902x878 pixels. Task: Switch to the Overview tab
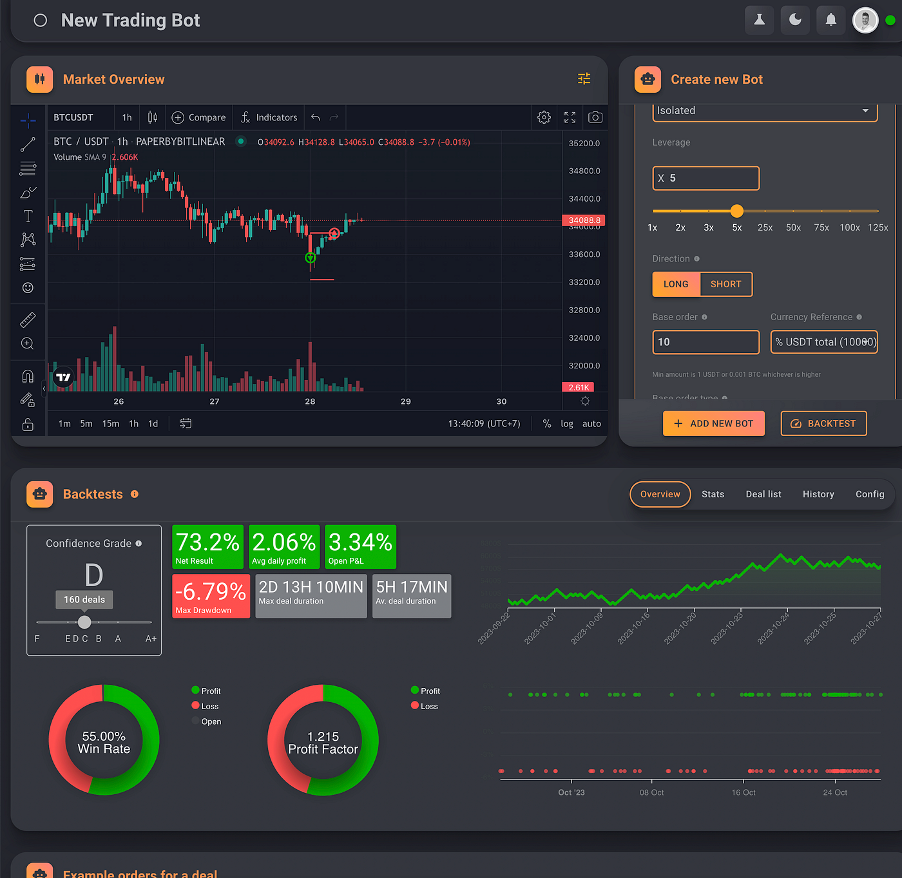pos(660,494)
